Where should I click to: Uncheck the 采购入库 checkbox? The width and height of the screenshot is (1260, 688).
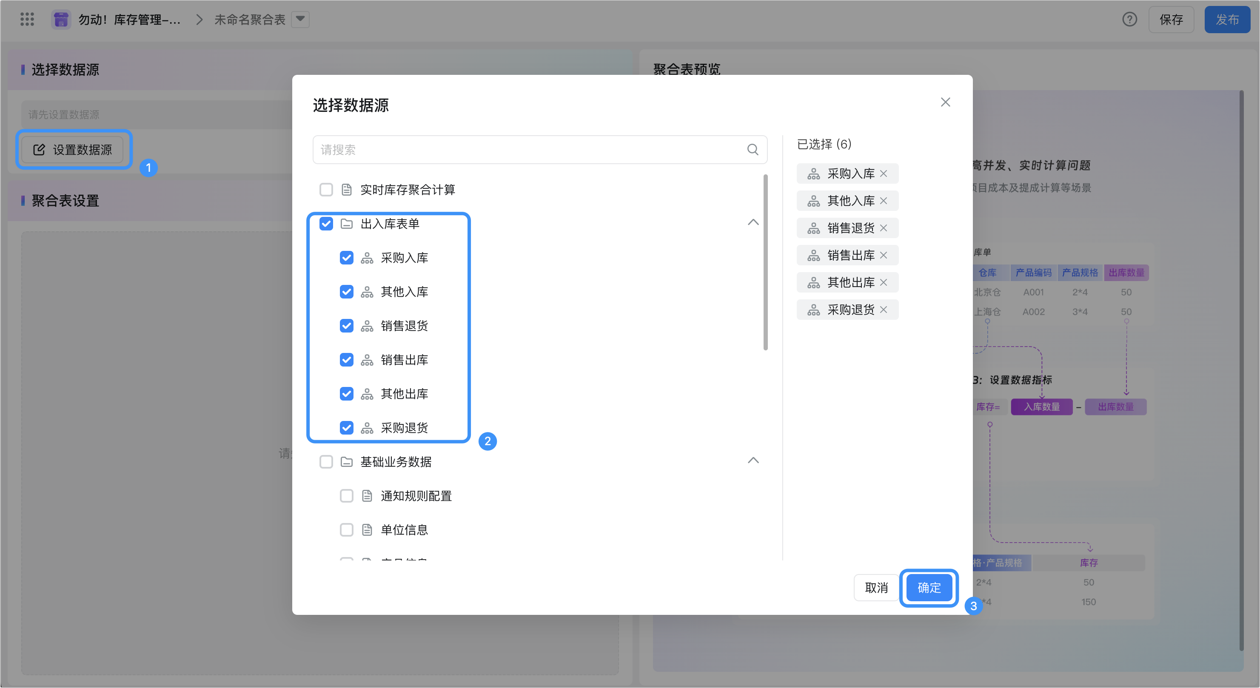pos(346,258)
